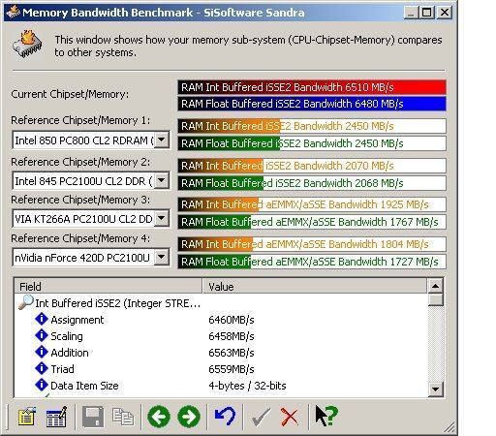Click the Save floppy disk icon
The height and width of the screenshot is (436, 496).
(93, 417)
